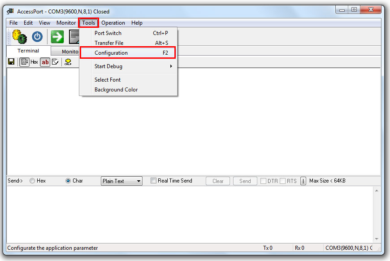Click COM3(9600,N,8,1) in the status bar
The image size is (390, 261).
point(349,248)
